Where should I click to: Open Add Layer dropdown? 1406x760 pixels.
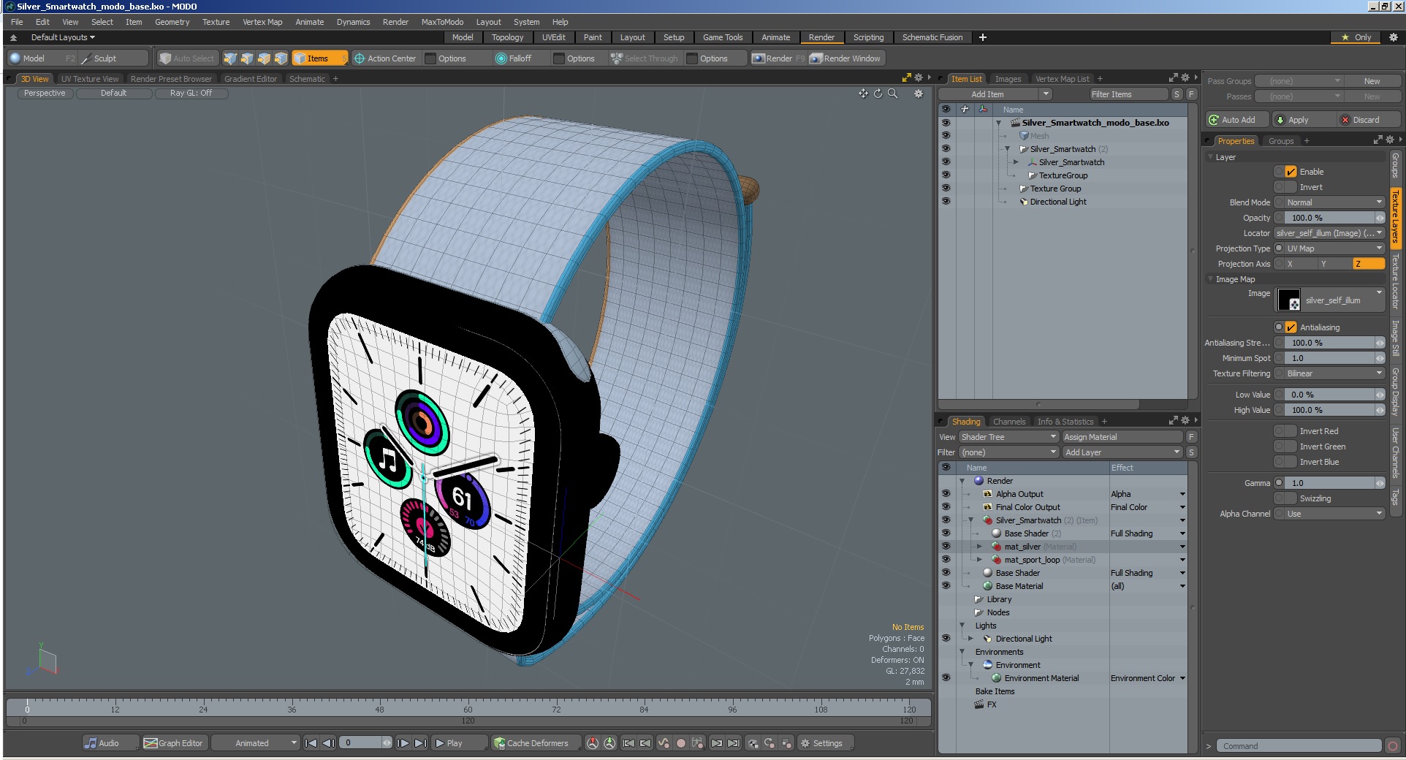coord(1122,452)
